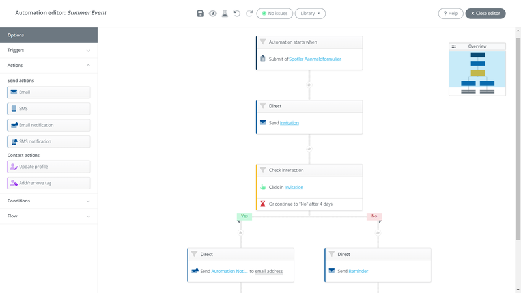Viewport: 521px width, 293px height.
Task: Select the SMS send action
Action: pyautogui.click(x=49, y=109)
